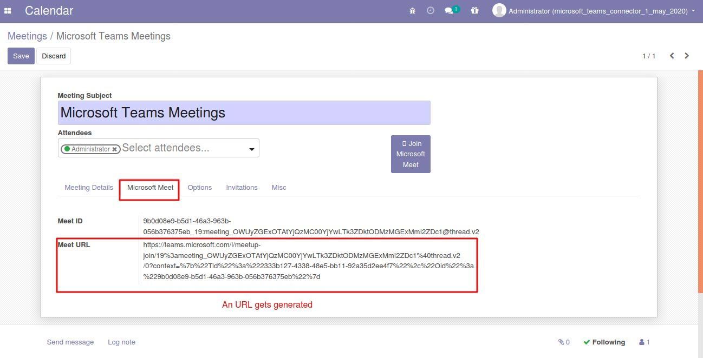Switch to the Invitations tab

coord(242,188)
